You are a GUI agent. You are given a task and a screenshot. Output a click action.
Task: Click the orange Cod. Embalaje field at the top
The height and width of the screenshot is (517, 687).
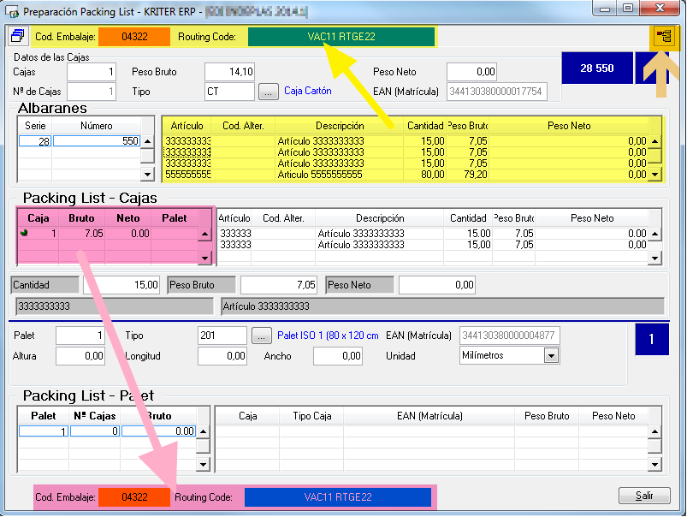coord(134,37)
